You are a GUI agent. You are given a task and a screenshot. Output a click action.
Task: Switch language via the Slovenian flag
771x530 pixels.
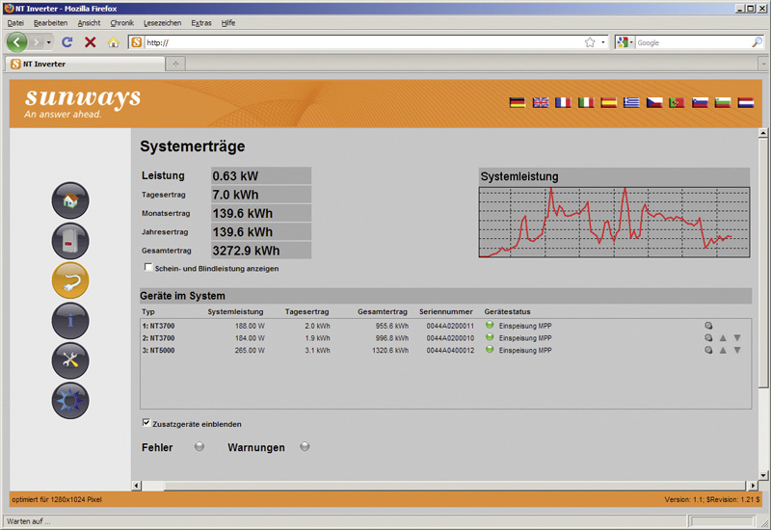coord(700,102)
